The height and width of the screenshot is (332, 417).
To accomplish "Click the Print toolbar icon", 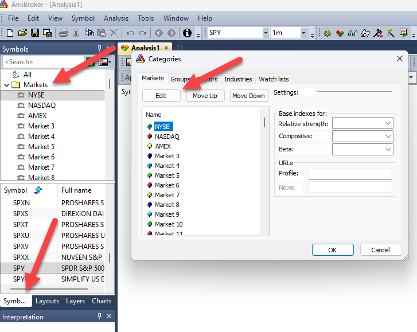I will coord(64,33).
